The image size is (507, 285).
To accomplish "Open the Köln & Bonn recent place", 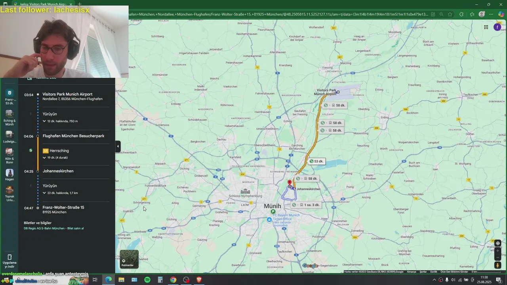I will pyautogui.click(x=10, y=156).
